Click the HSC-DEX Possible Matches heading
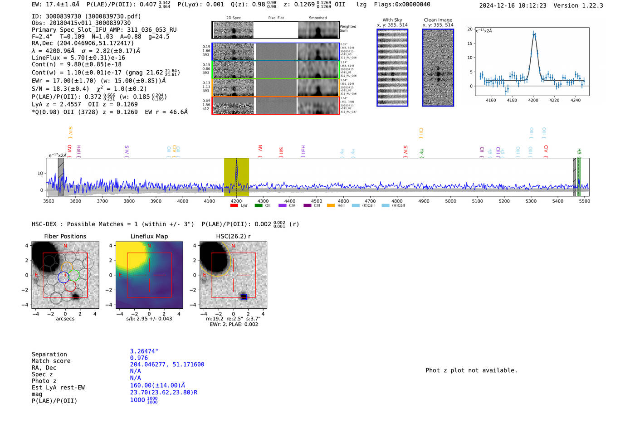 113,224
